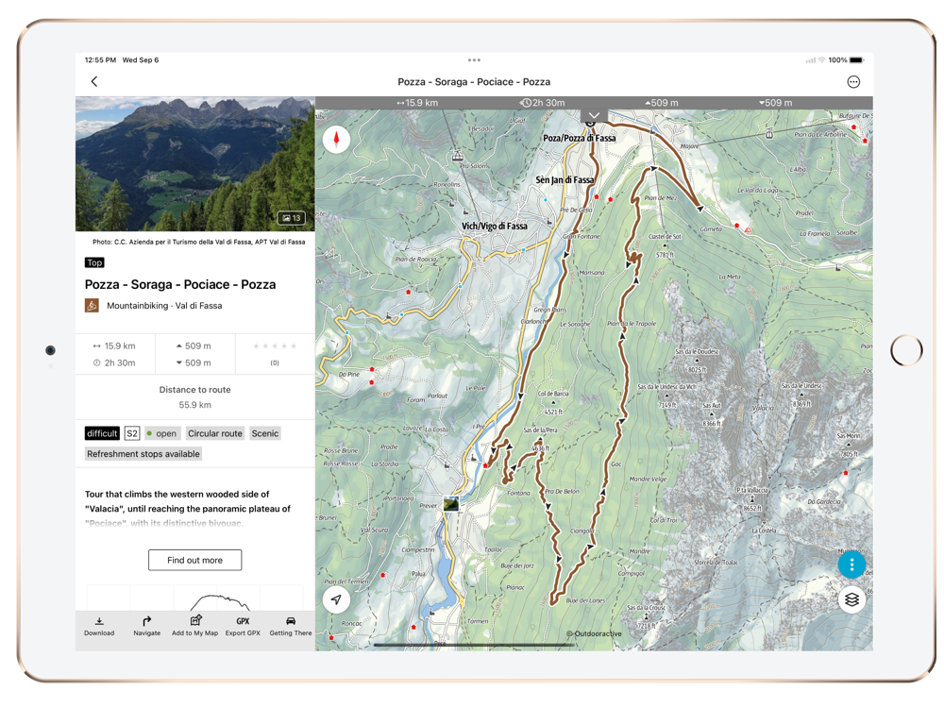Screen dimensions: 944x708
Task: Select the Circular route tag
Action: pyautogui.click(x=215, y=433)
